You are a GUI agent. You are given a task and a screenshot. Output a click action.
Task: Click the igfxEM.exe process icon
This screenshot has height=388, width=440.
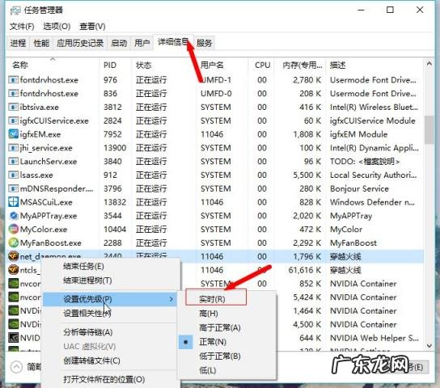(13, 134)
